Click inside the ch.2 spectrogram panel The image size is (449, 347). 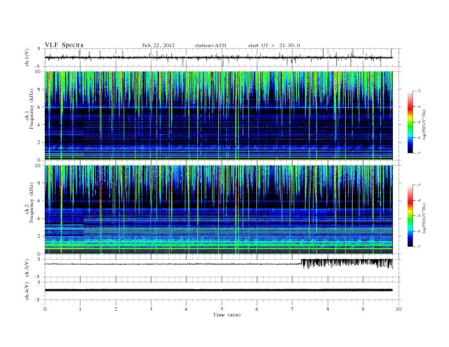coord(218,209)
